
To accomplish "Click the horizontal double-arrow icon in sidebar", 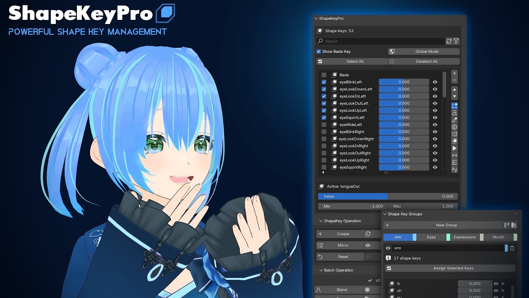I will [455, 155].
